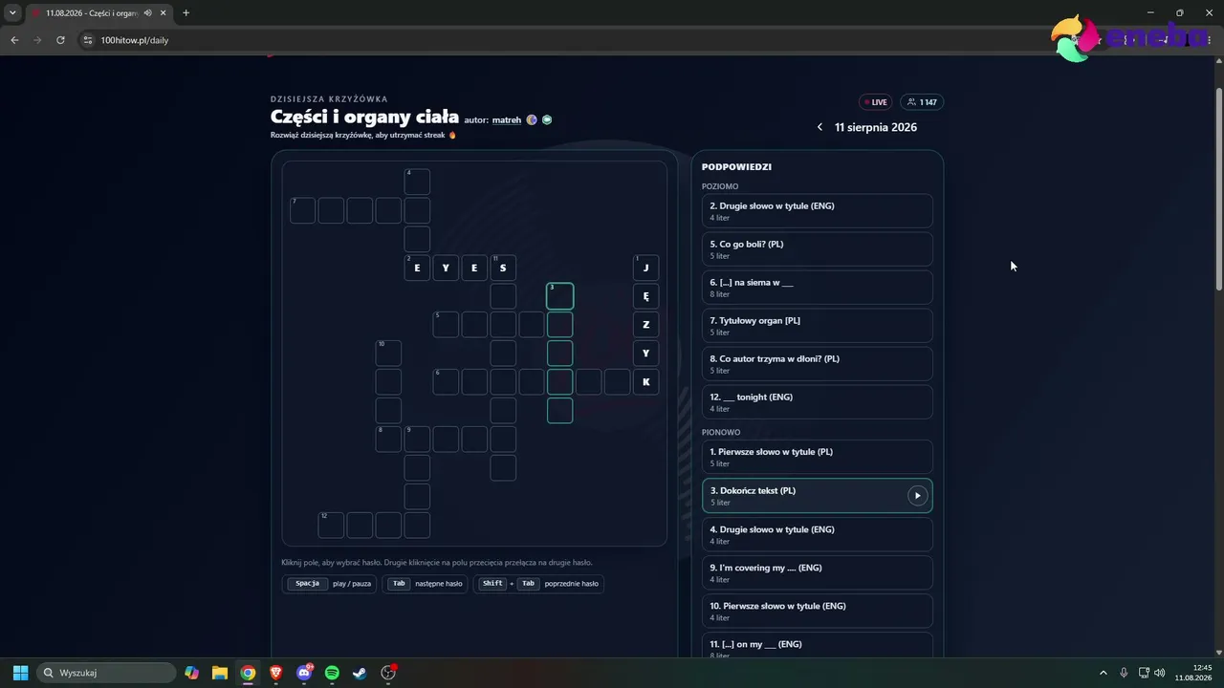Click the microphone icon in system tray
The height and width of the screenshot is (688, 1224).
click(x=1124, y=673)
